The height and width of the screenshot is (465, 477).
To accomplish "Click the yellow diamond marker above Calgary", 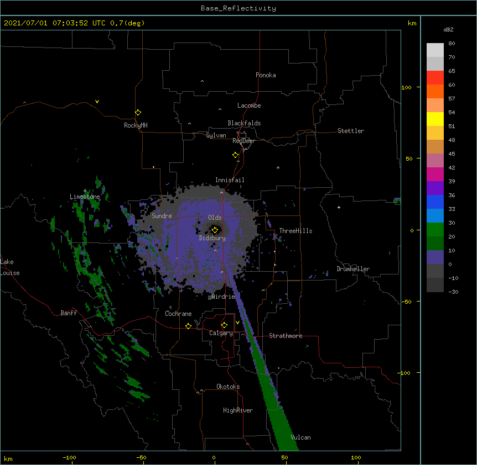I will click(224, 325).
